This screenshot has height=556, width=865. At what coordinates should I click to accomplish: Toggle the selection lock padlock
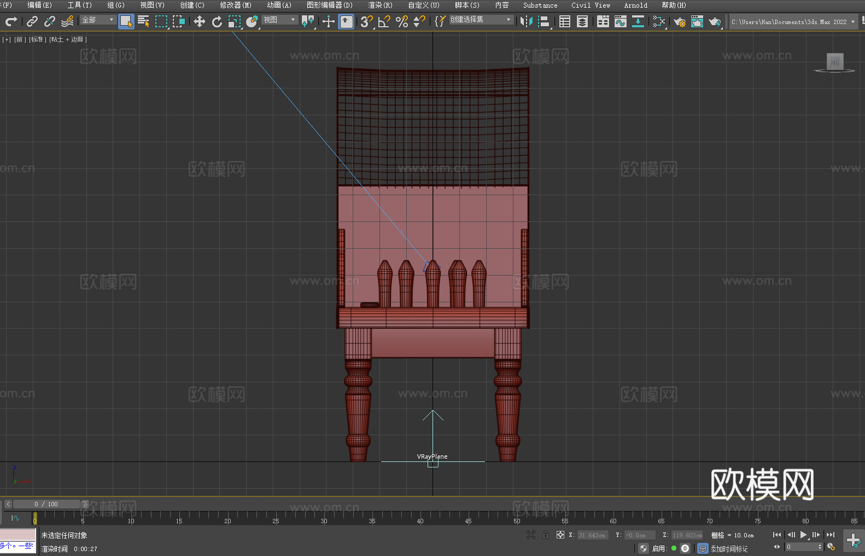click(x=545, y=535)
